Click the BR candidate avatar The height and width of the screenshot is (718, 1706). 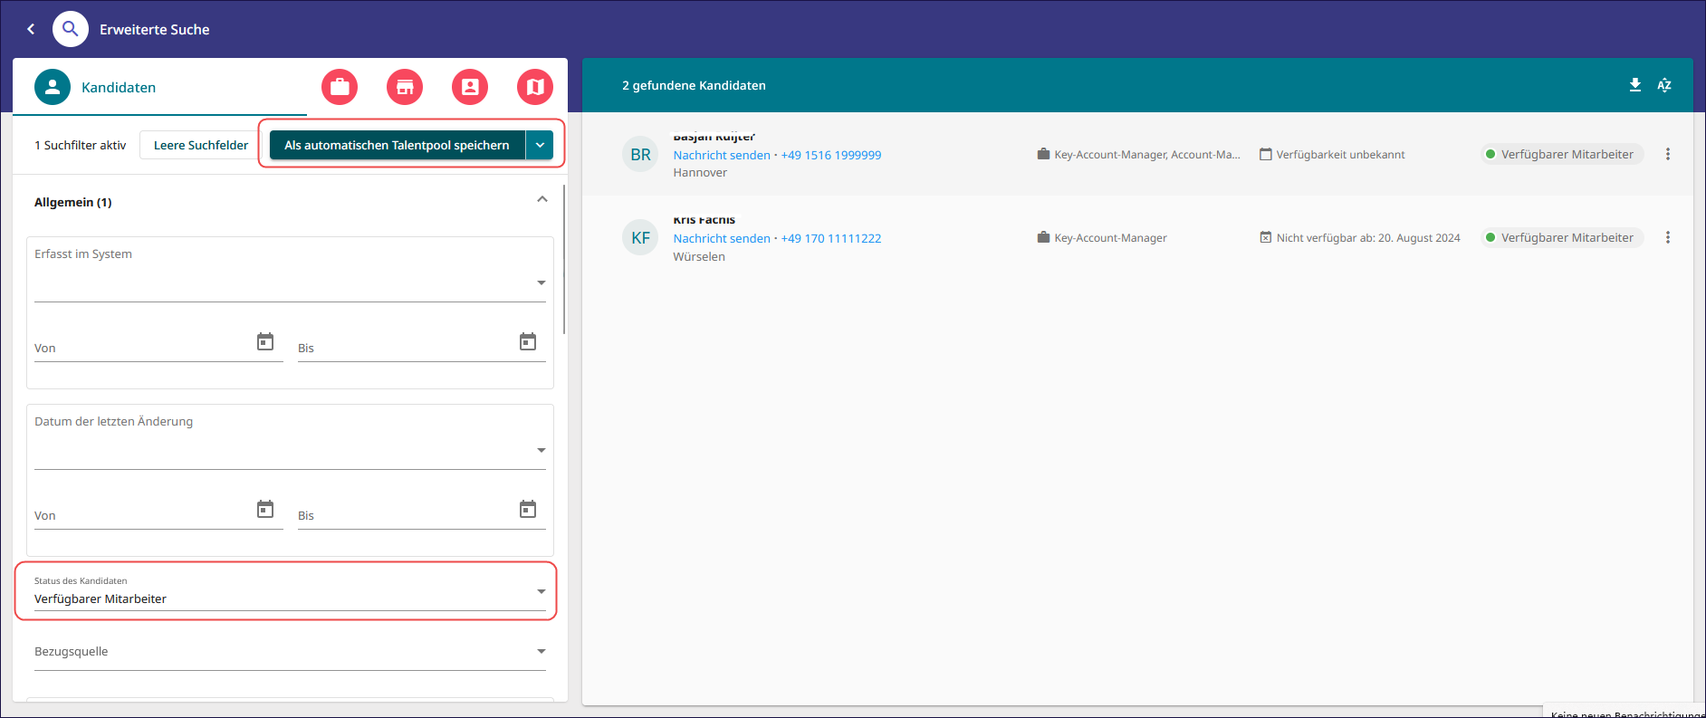640,155
